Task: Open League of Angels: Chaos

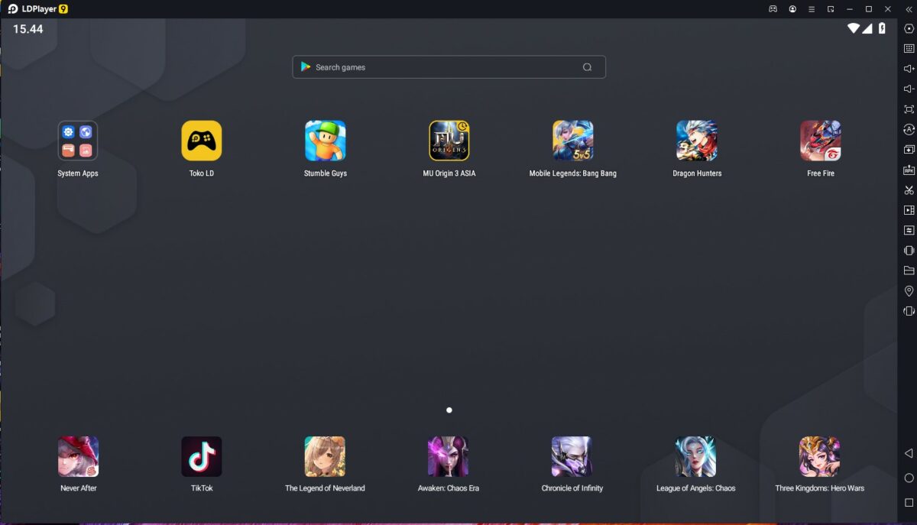Action: point(695,456)
